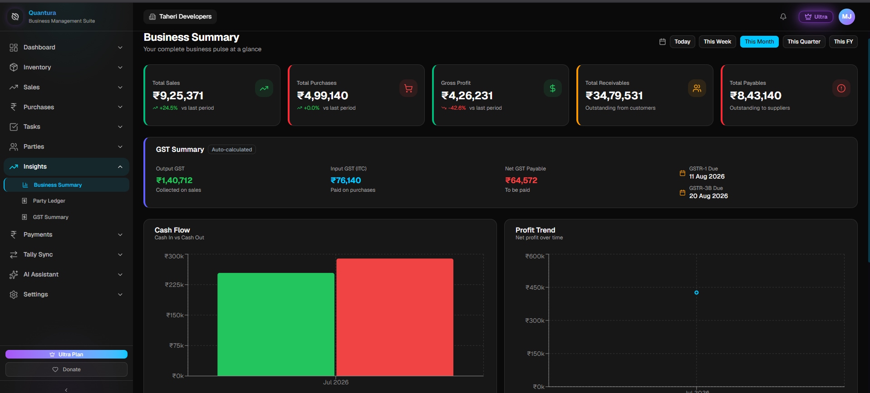Click the Input GST value ₹76,140

346,180
